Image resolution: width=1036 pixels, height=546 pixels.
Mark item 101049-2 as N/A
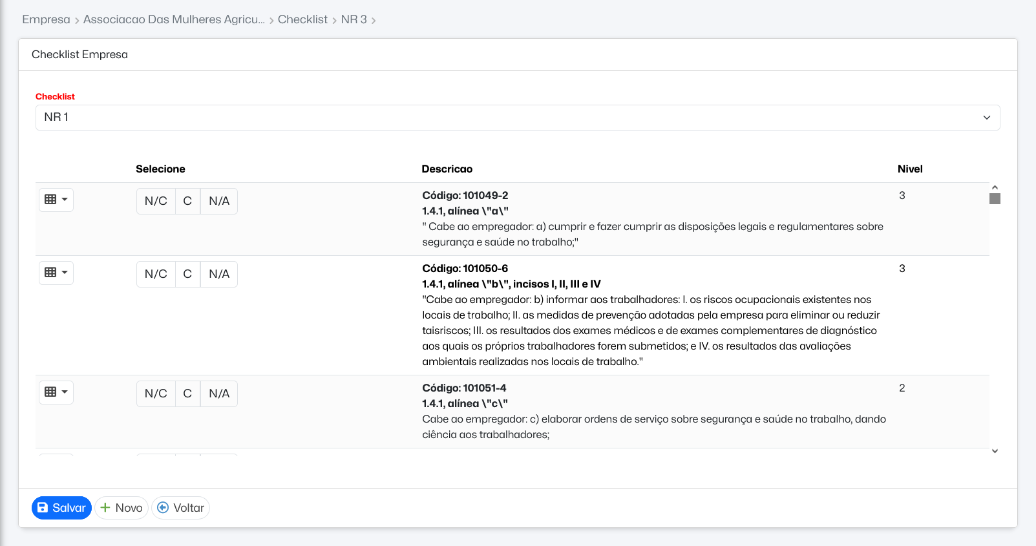(219, 201)
